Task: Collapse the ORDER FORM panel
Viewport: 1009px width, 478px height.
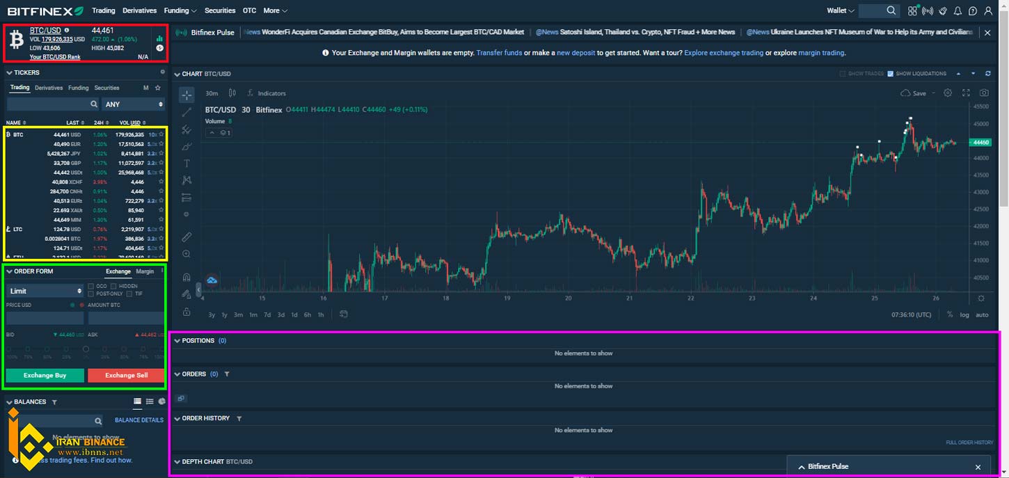Action: point(10,271)
